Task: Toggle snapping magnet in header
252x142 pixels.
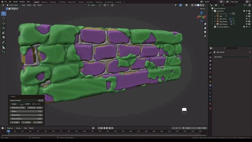Action: tap(105, 5)
